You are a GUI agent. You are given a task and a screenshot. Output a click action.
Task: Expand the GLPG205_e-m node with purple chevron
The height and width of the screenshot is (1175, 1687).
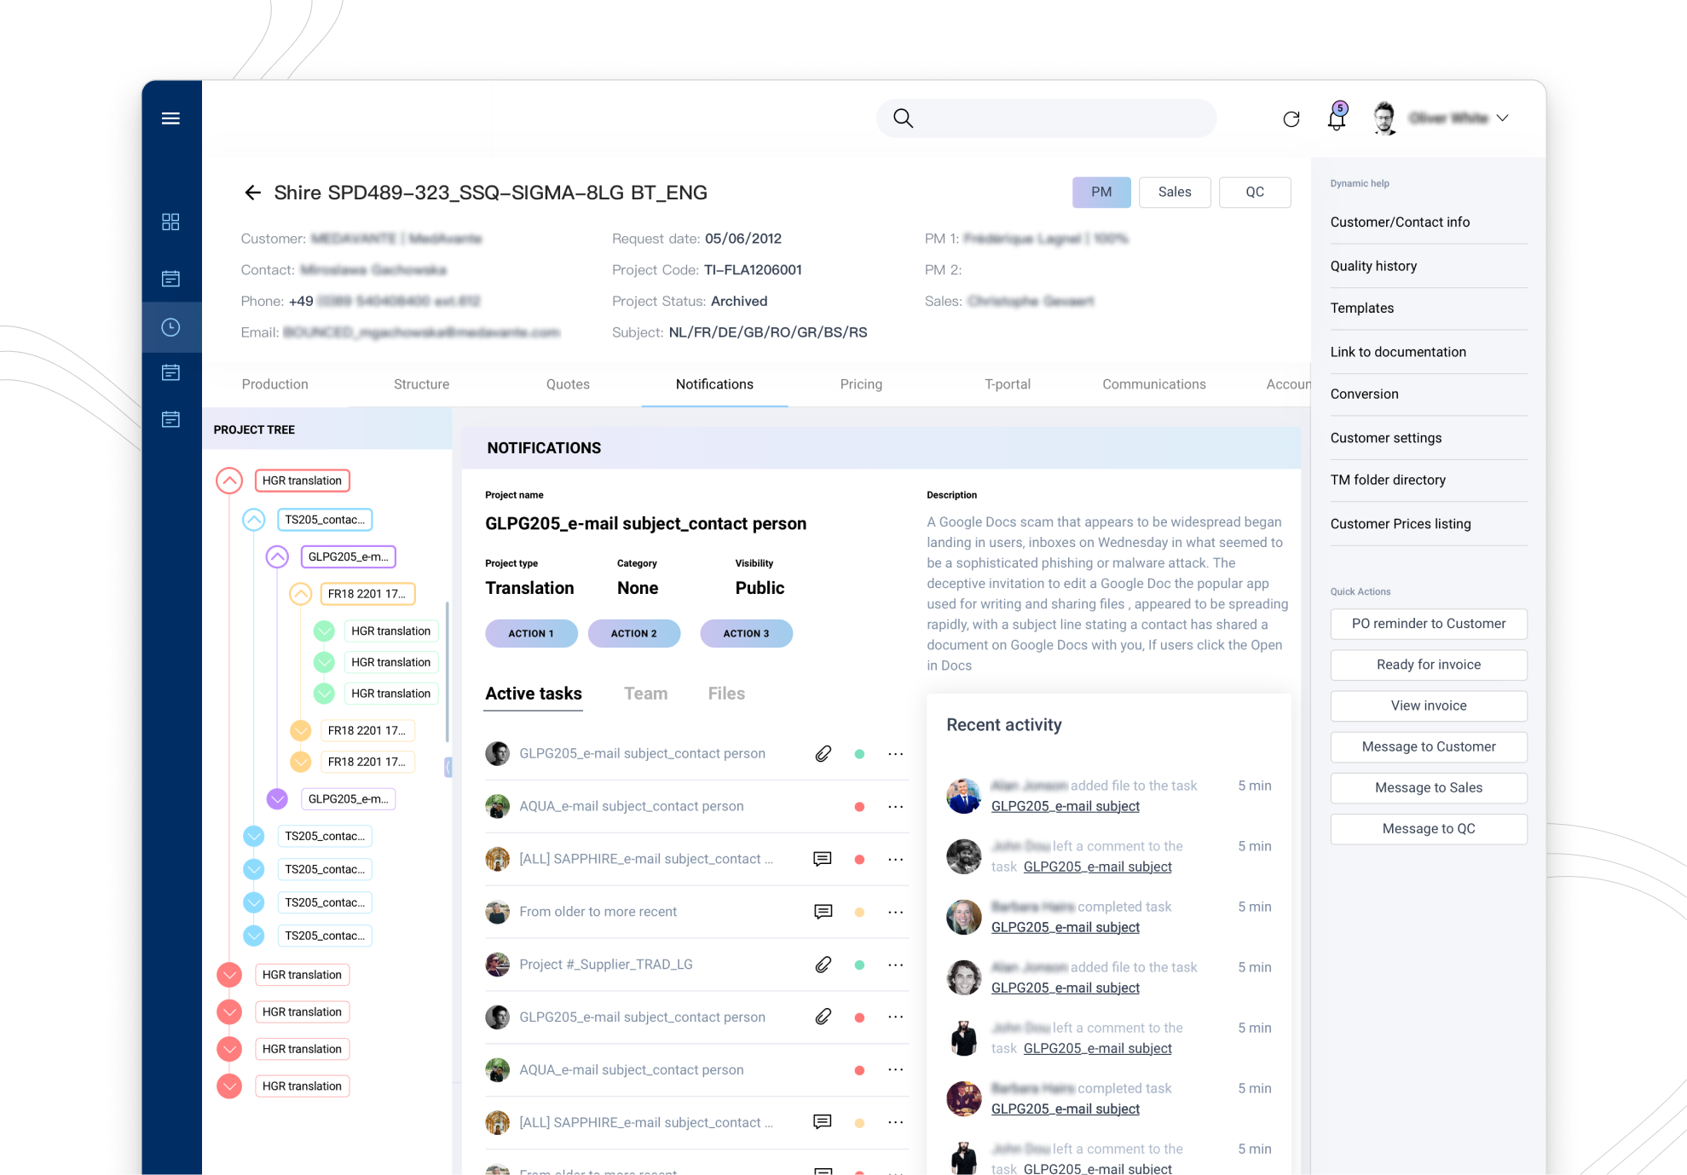(x=277, y=798)
